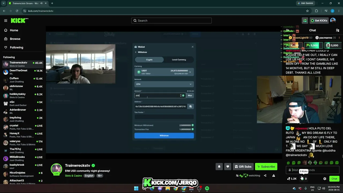Open Cuffem channel from Following list
The width and height of the screenshot is (343, 193).
pyautogui.click(x=23, y=80)
